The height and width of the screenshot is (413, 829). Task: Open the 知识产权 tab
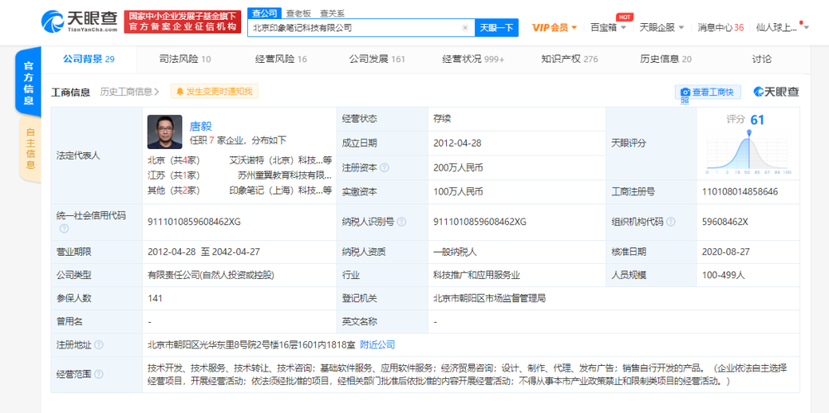pos(570,59)
